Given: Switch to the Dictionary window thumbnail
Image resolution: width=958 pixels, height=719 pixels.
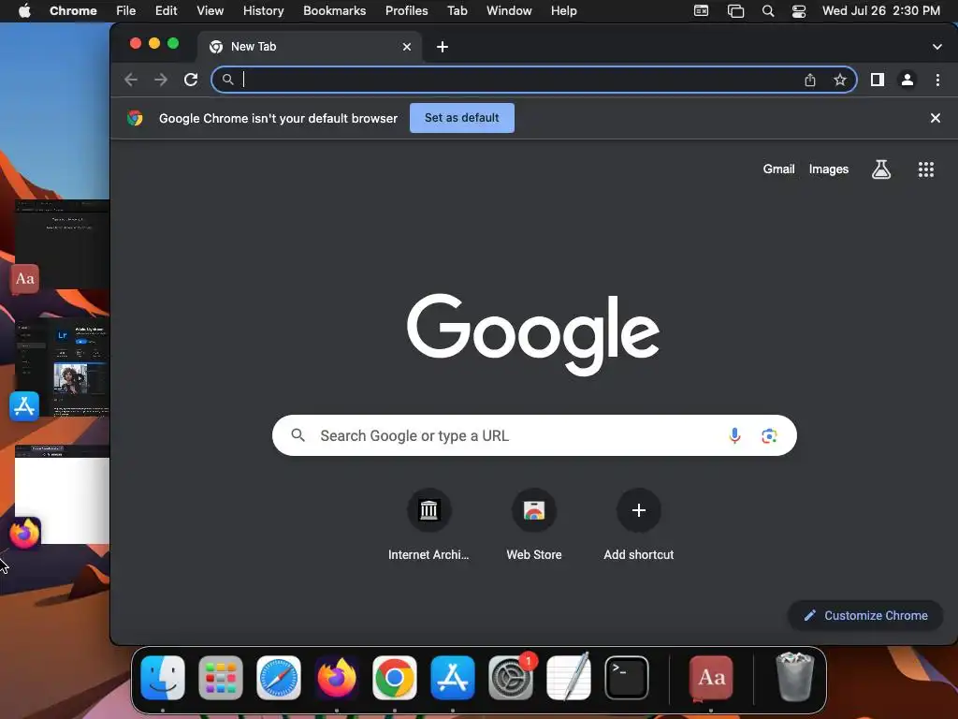Looking at the screenshot, I should [x=62, y=244].
